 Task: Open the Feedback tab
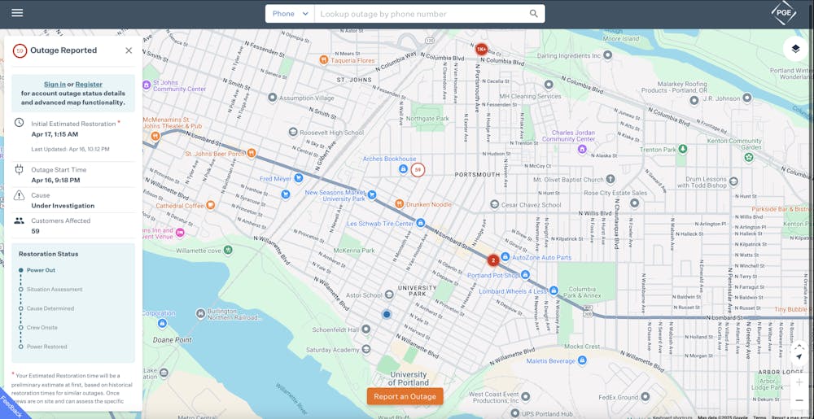(10, 407)
